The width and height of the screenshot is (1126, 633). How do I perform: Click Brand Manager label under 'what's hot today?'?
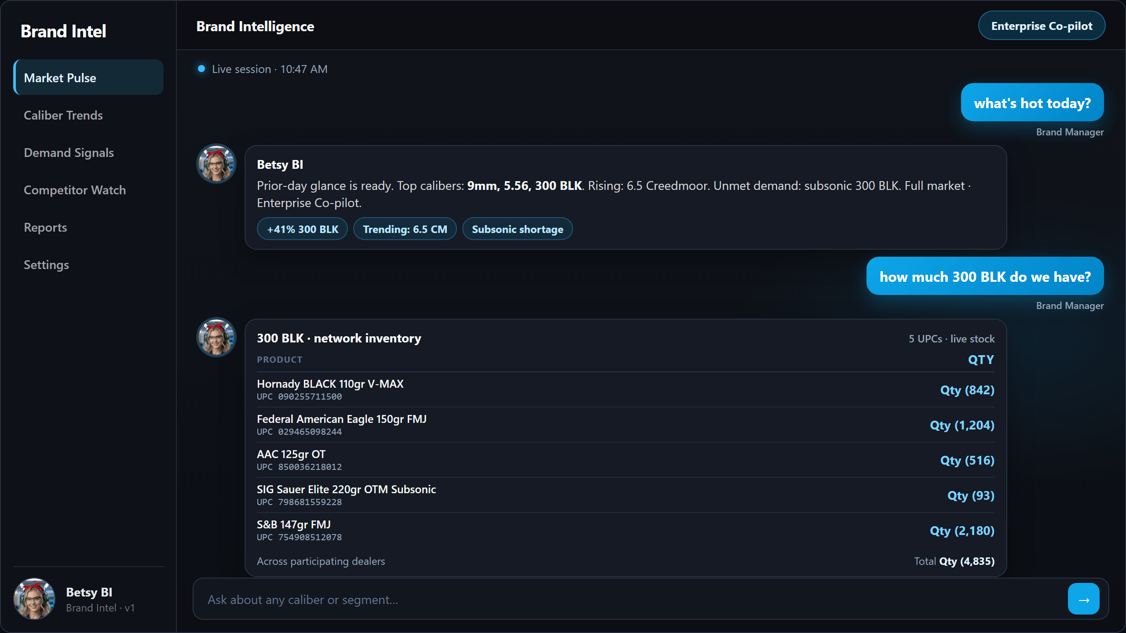(1070, 132)
